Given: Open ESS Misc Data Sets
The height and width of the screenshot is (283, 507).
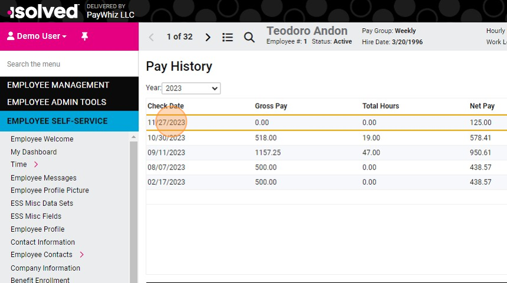Looking at the screenshot, I should coord(42,203).
